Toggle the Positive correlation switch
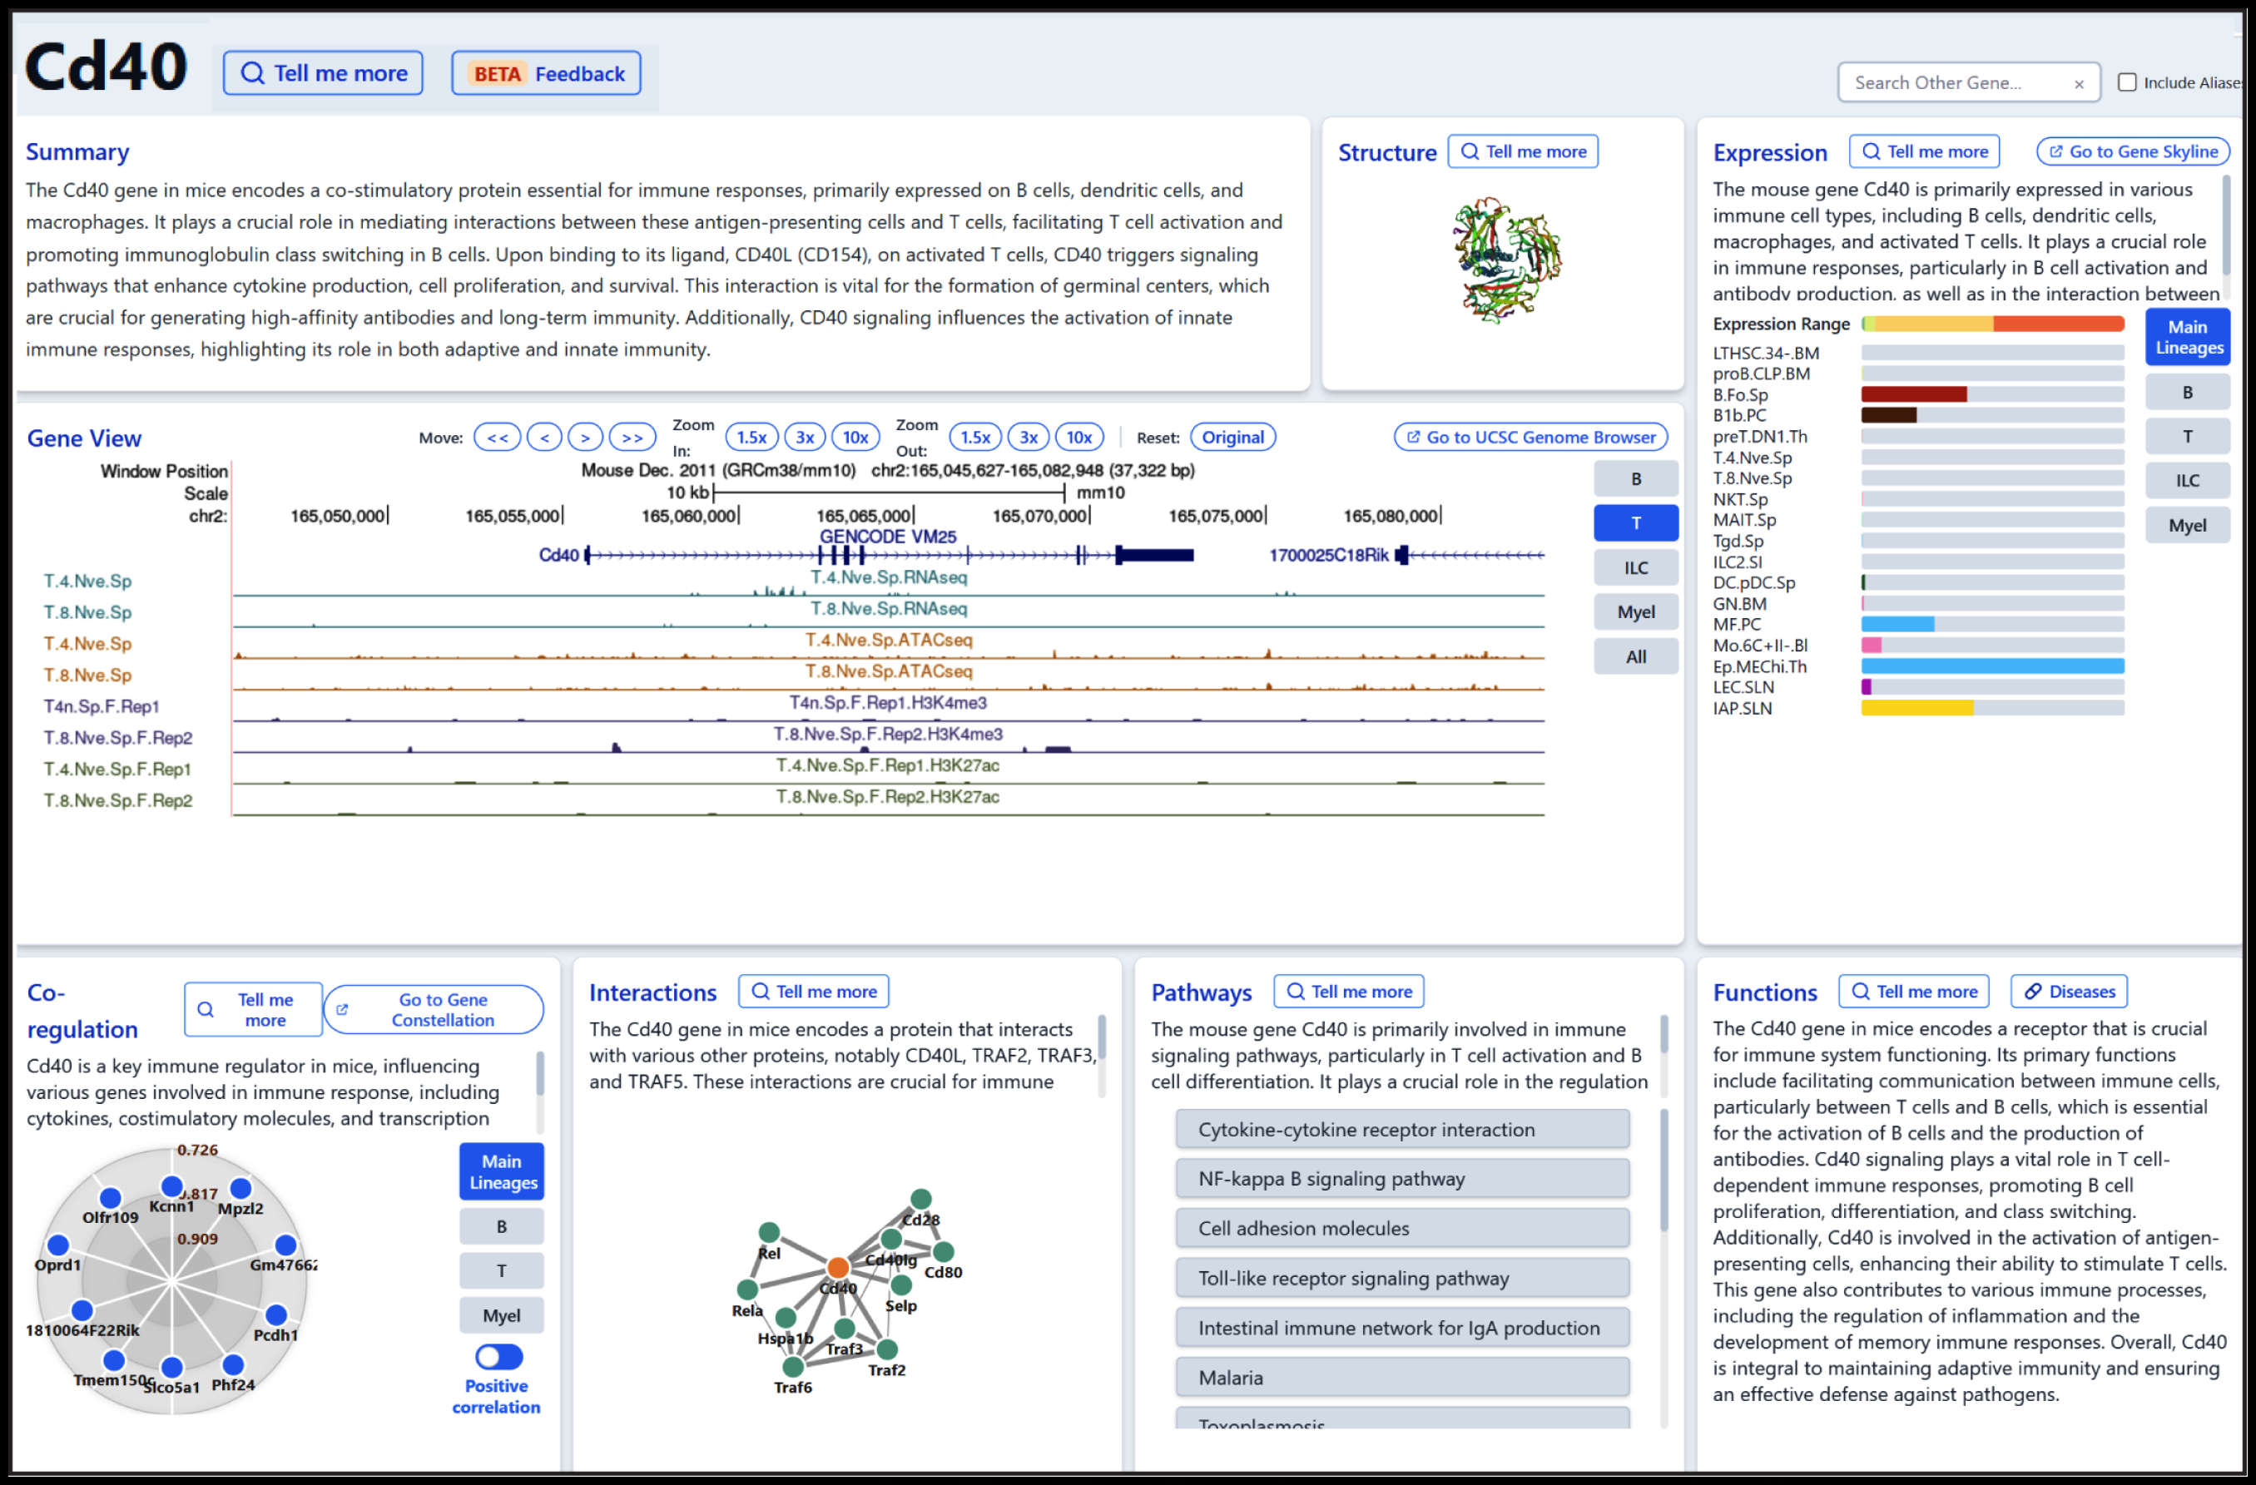Image resolution: width=2256 pixels, height=1485 pixels. (x=498, y=1356)
